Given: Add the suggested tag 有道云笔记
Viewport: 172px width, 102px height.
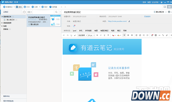Looking at the screenshot, I should (x=104, y=31).
